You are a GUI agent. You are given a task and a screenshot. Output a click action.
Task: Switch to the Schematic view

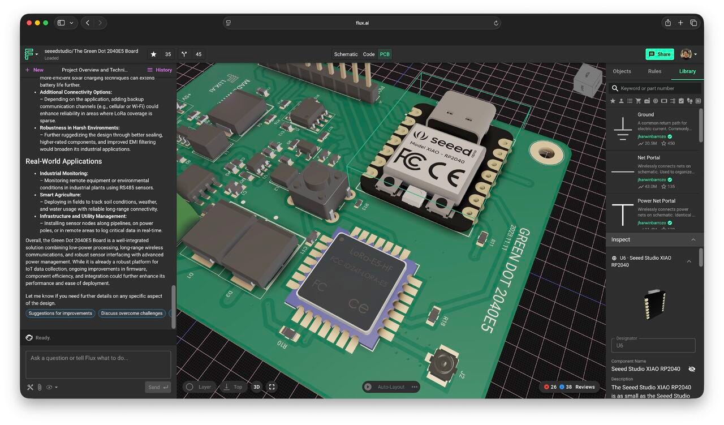click(346, 54)
